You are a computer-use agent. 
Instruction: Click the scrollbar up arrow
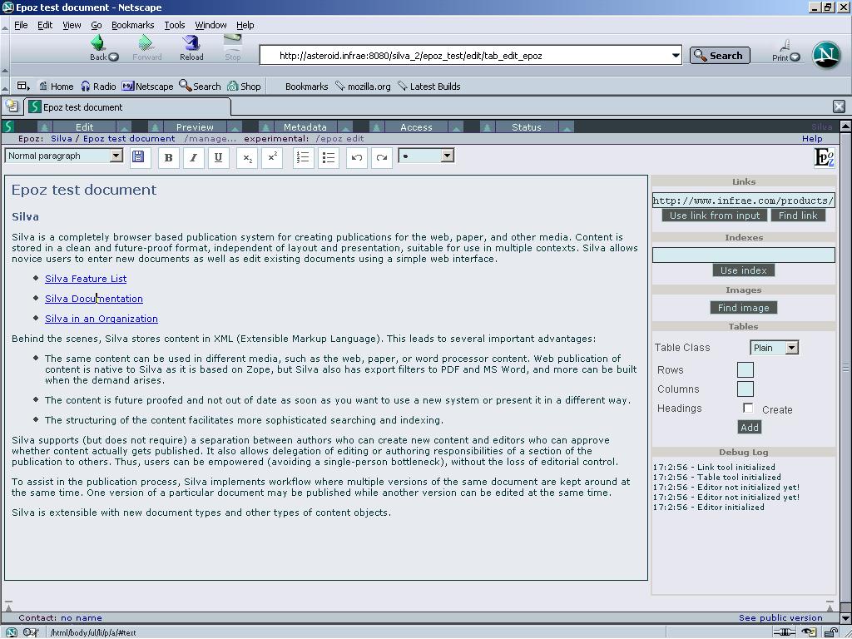(x=845, y=126)
